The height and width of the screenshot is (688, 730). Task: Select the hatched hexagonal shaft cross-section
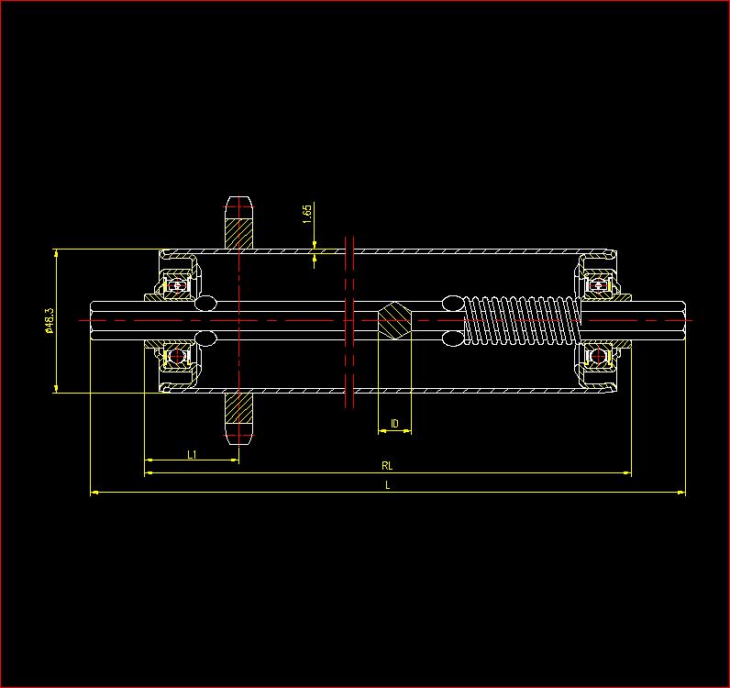(395, 320)
